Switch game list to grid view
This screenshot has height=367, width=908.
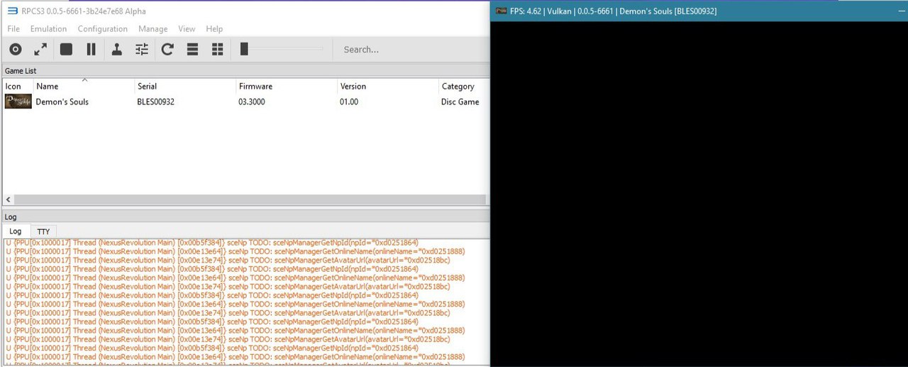(218, 49)
